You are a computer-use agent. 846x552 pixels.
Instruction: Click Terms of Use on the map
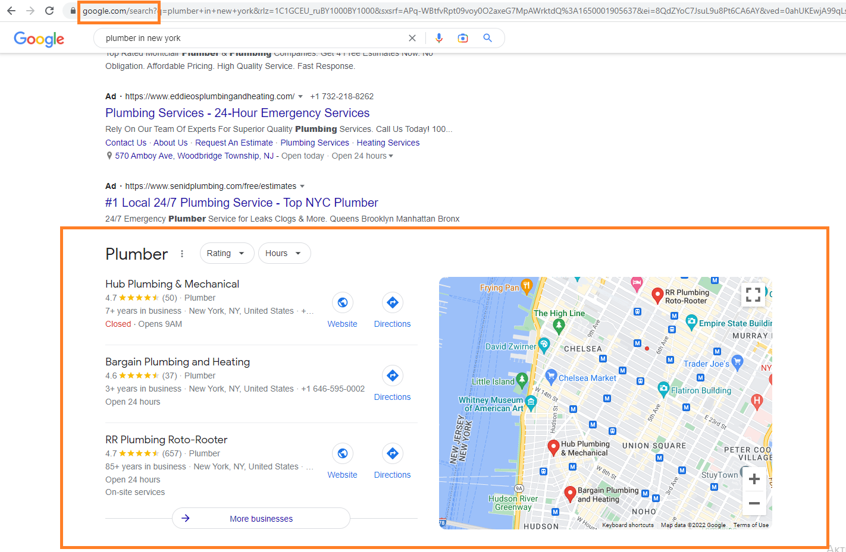coord(751,525)
